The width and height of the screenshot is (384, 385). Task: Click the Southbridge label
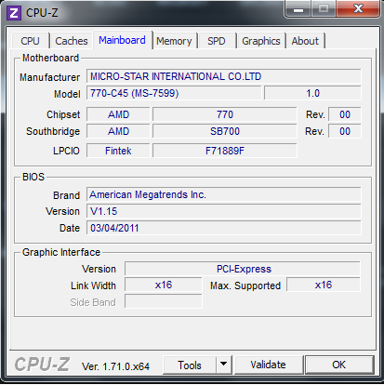53,131
